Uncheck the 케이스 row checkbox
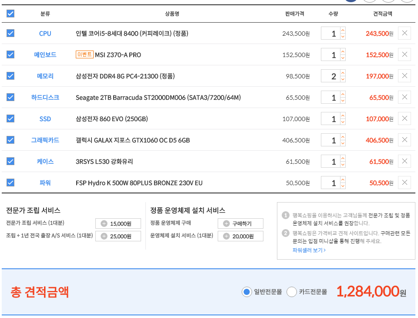The height and width of the screenshot is (318, 418). click(10, 161)
